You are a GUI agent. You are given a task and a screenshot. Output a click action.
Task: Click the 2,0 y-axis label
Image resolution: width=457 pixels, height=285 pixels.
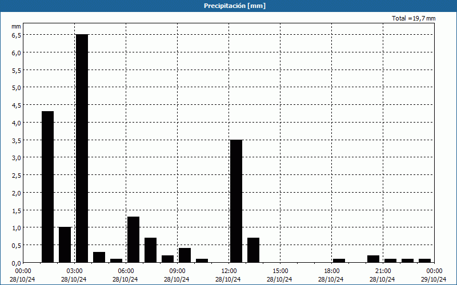[x=16, y=193]
